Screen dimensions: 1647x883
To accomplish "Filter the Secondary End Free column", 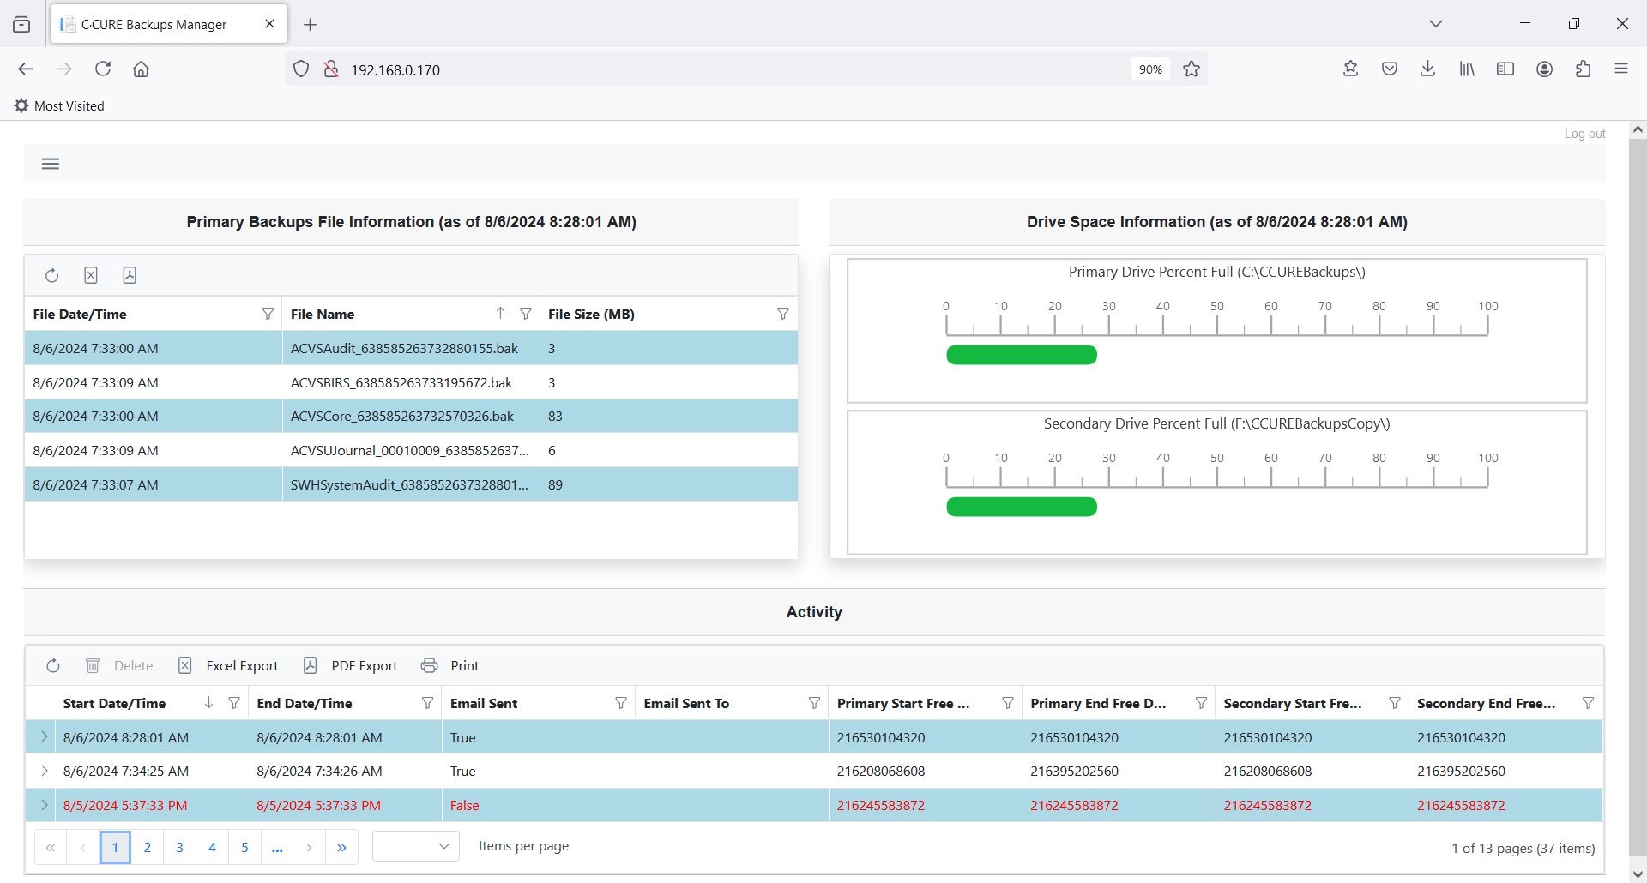I will click(x=1588, y=703).
